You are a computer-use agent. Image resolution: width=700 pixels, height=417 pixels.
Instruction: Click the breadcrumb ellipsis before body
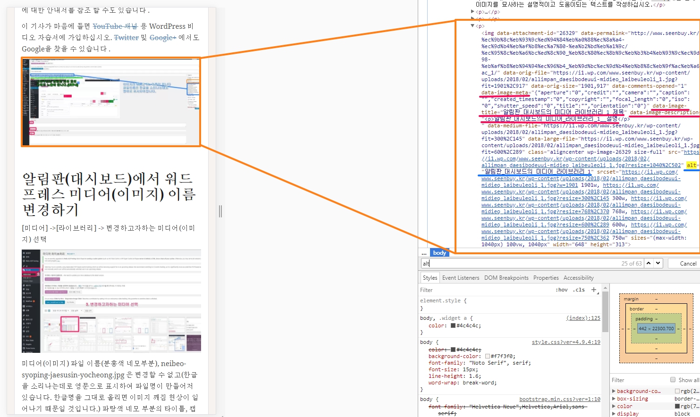coord(424,253)
